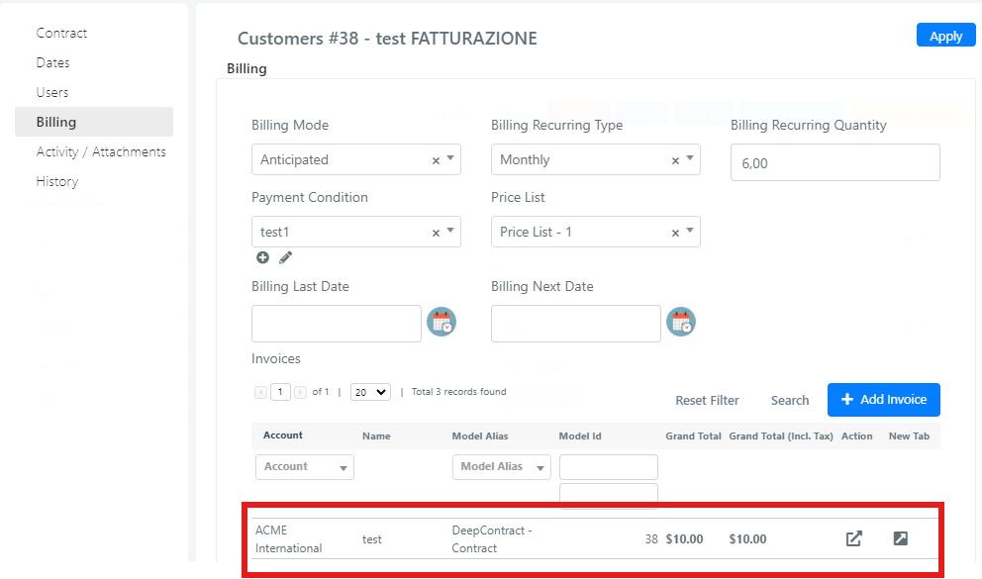This screenshot has width=982, height=579.
Task: Clear the Anticipated billing mode selection
Action: 436,161
